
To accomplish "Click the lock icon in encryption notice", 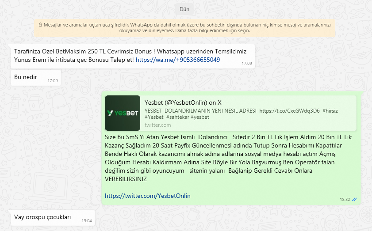I will pos(40,25).
